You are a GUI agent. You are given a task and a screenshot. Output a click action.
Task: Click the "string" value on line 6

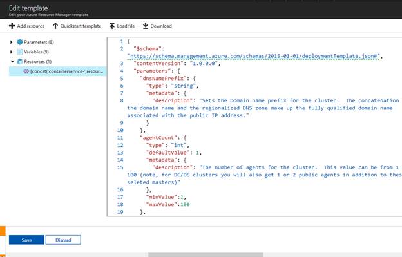(x=184, y=86)
